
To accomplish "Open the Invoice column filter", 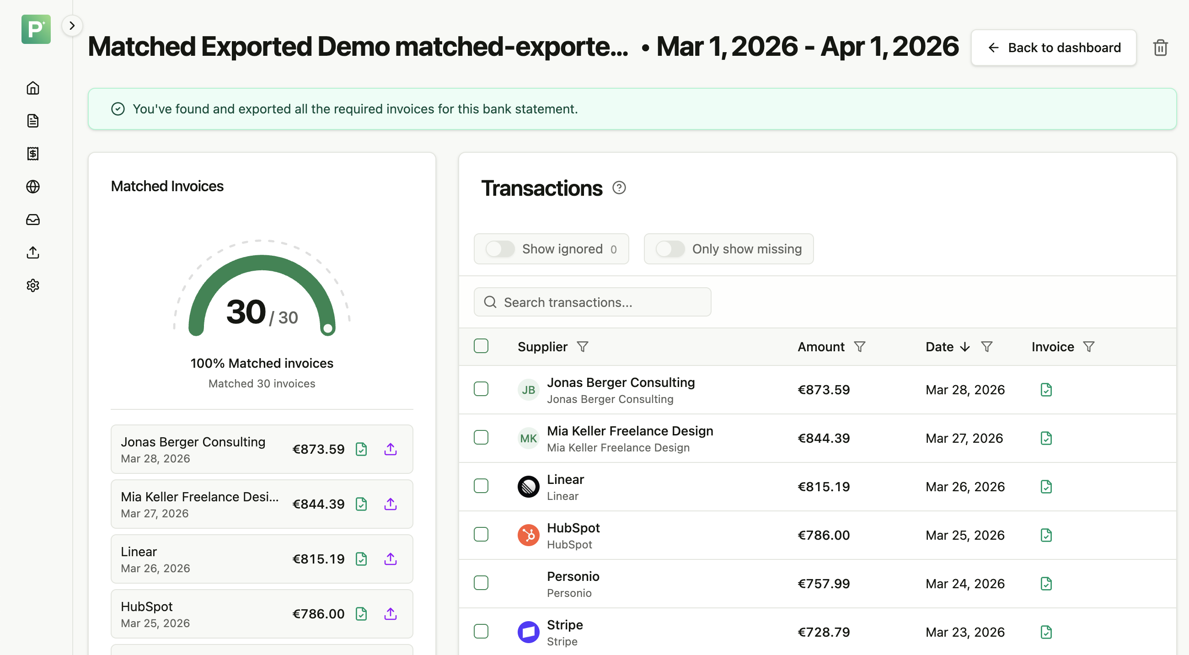I will (1089, 347).
